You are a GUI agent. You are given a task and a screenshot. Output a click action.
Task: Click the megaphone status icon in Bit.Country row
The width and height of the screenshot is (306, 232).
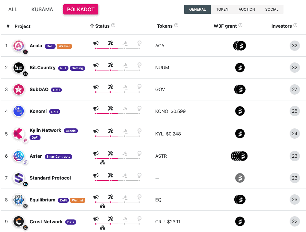[x=96, y=65]
